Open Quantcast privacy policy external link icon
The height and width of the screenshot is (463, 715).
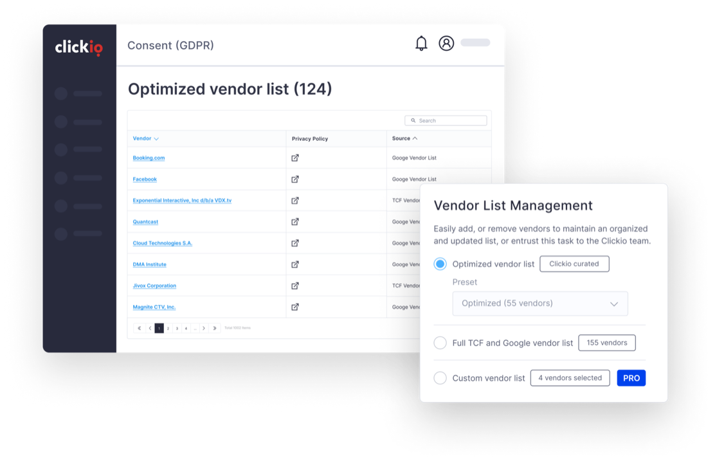(x=295, y=222)
